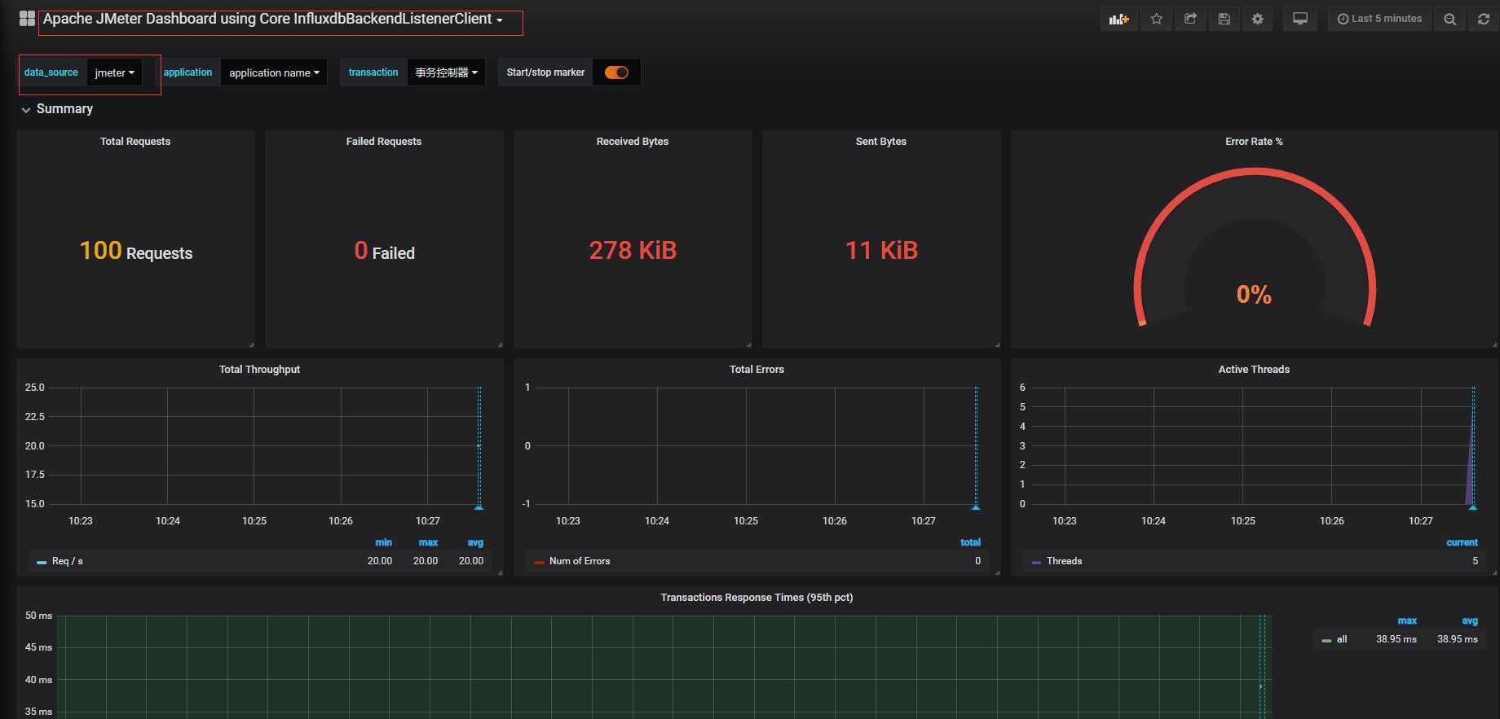Open the Last 5 minutes time picker
The height and width of the screenshot is (719, 1500).
(x=1379, y=19)
